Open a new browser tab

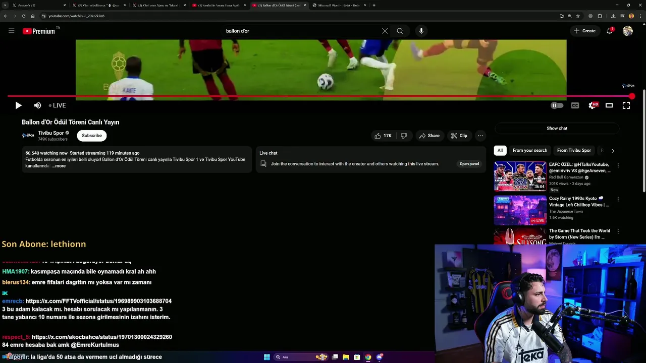374,5
